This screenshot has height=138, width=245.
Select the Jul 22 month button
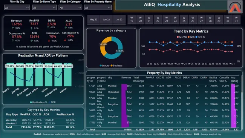119,20
